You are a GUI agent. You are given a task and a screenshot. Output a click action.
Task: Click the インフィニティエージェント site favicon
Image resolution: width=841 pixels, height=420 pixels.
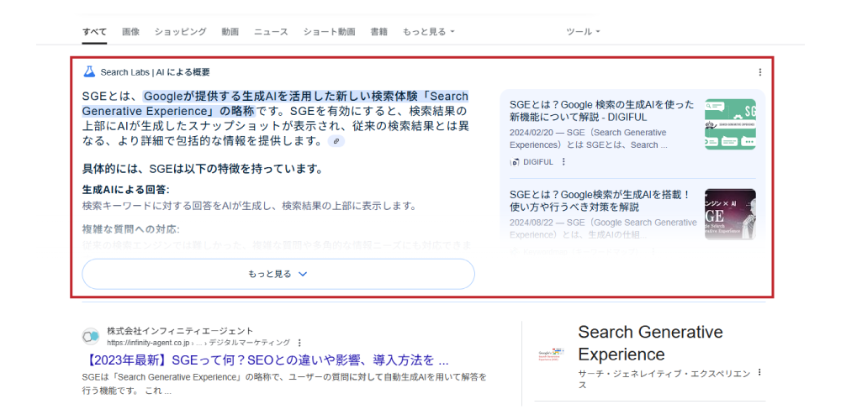91,337
